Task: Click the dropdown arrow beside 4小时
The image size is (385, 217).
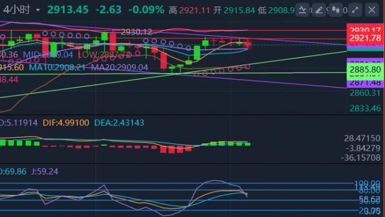Action: click(x=38, y=10)
